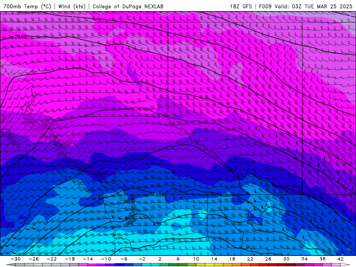Click the 10 color scale label
Image resolution: width=356 pixels, height=267 pixels.
196,259
